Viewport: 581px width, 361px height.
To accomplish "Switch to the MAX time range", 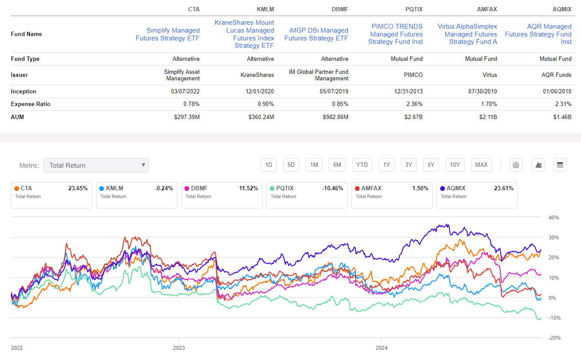I will (x=481, y=165).
